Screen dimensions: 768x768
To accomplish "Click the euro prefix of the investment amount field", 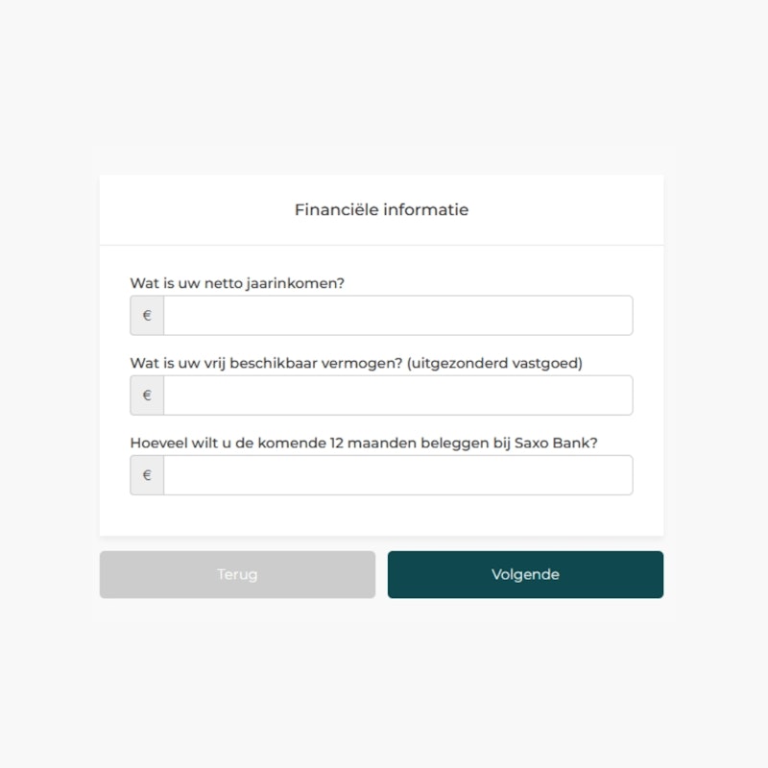I will click(147, 475).
